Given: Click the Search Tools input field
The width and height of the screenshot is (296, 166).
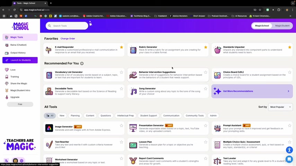Looking at the screenshot, I should 67,26.
